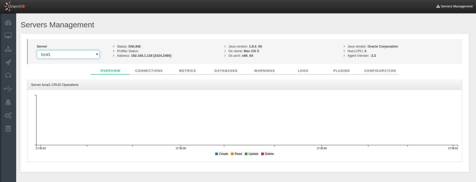Click the monitor icon in sidebar
The width and height of the screenshot is (476, 182).
click(8, 36)
